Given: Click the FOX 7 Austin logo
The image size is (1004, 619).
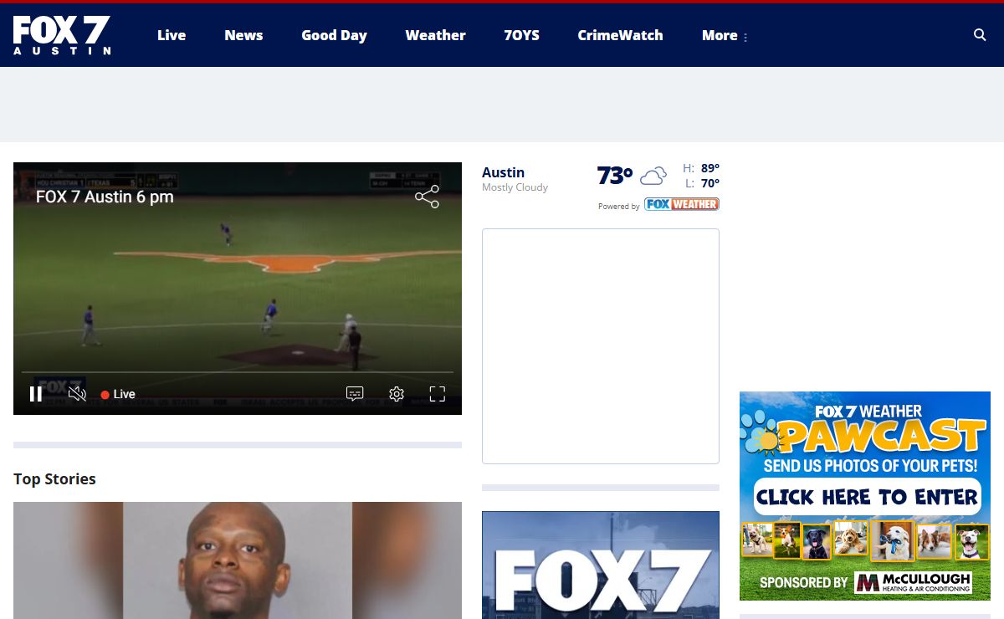Looking at the screenshot, I should (62, 35).
